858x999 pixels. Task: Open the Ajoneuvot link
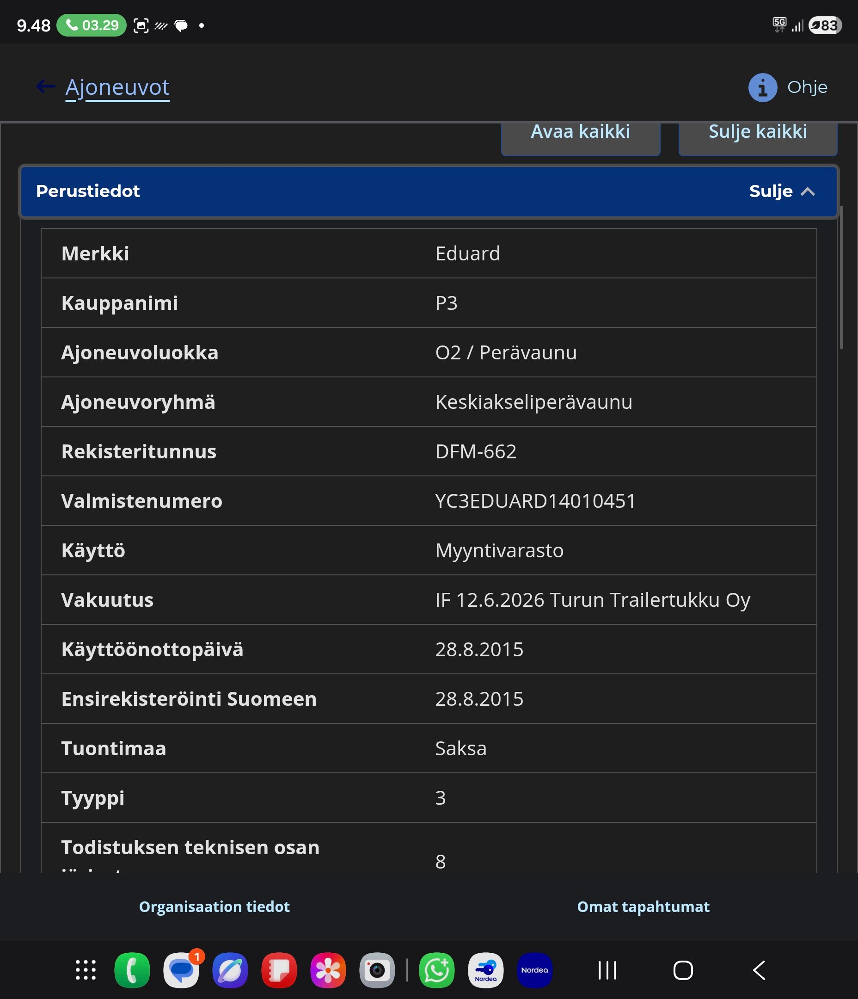tap(117, 88)
